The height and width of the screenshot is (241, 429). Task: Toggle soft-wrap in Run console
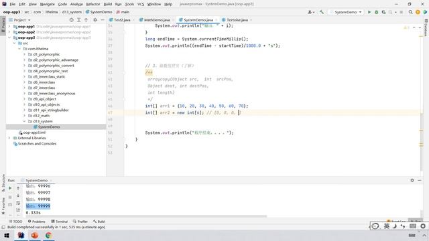18,203
